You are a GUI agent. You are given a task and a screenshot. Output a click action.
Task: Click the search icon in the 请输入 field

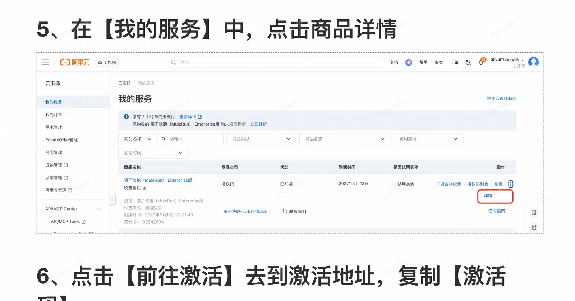tap(164, 139)
